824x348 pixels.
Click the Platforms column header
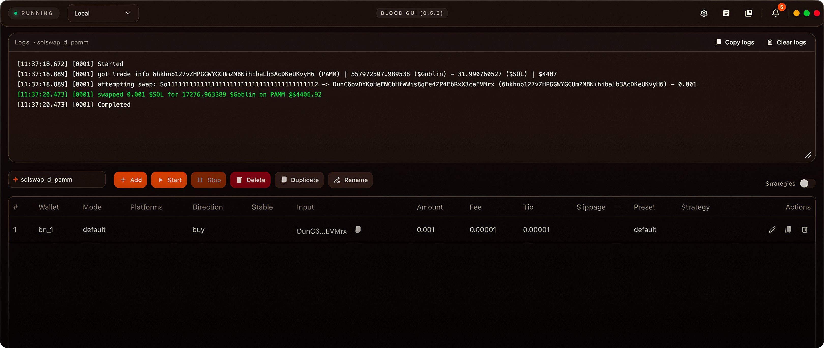point(146,207)
